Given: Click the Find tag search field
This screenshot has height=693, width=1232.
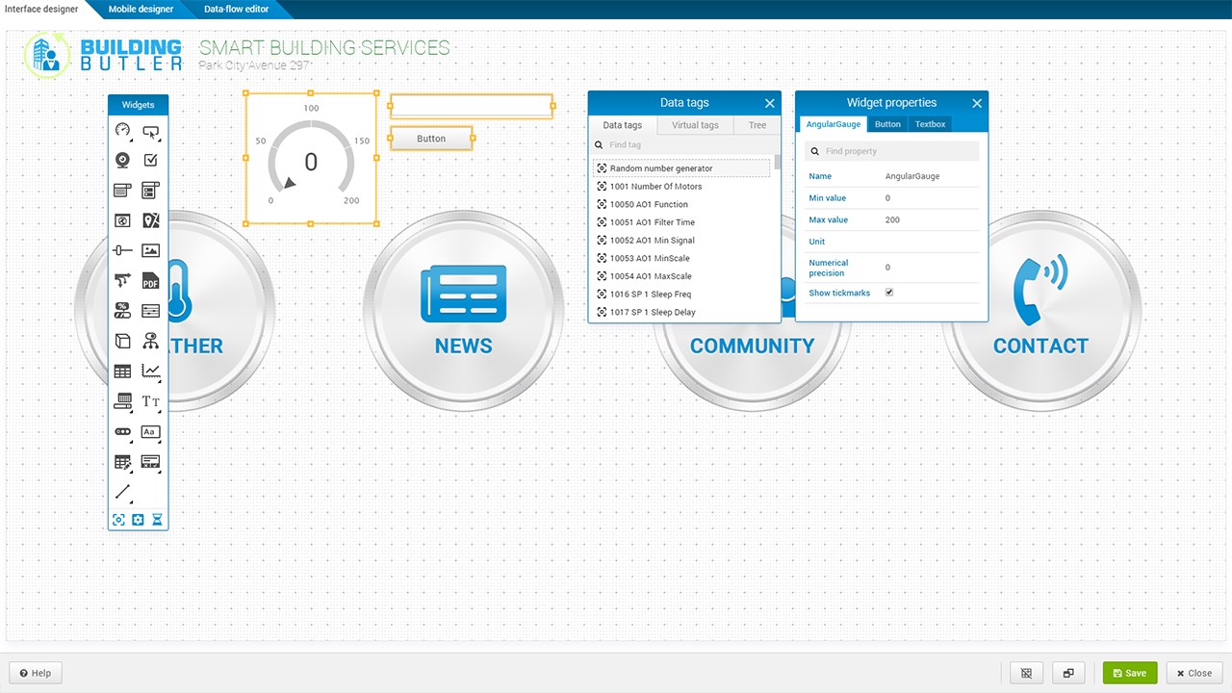Looking at the screenshot, I should pyautogui.click(x=684, y=144).
